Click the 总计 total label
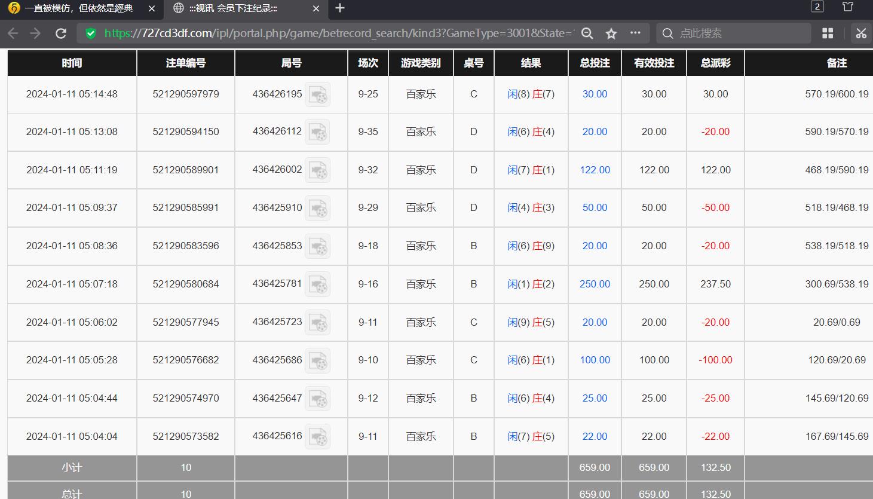873x499 pixels. (x=72, y=494)
